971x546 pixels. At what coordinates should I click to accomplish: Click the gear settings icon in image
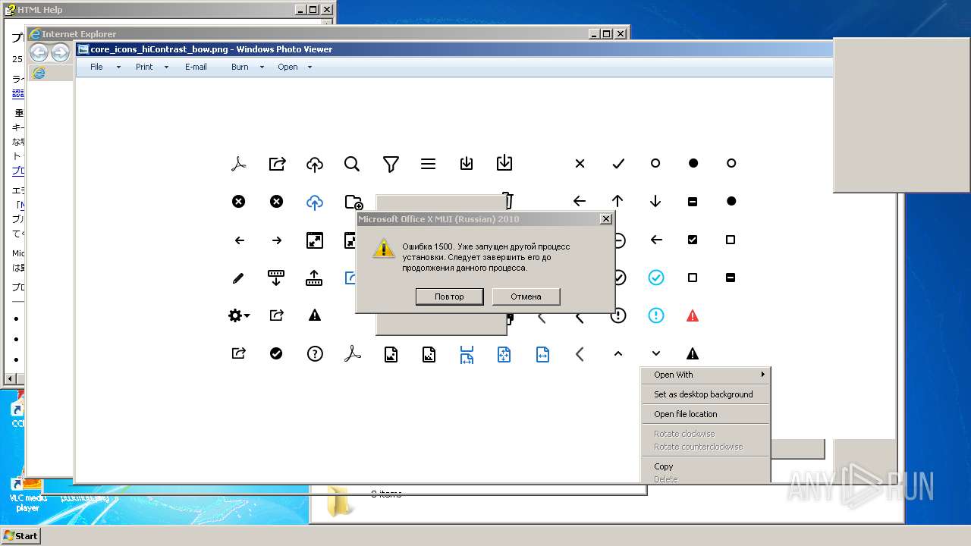[238, 315]
